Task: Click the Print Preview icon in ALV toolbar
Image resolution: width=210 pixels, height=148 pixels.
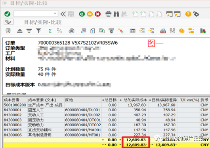Action: [x=71, y=31]
